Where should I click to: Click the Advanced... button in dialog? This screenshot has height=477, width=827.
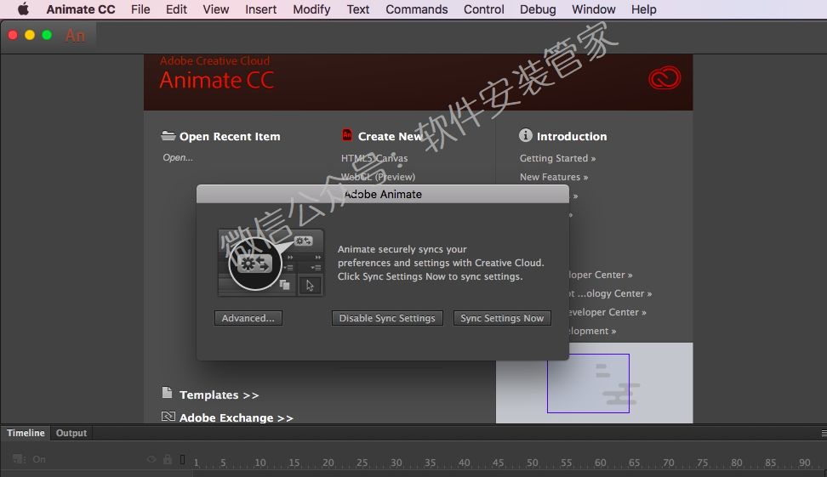(x=248, y=318)
